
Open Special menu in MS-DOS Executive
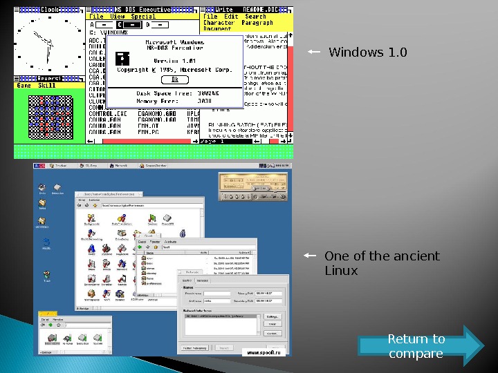[143, 17]
